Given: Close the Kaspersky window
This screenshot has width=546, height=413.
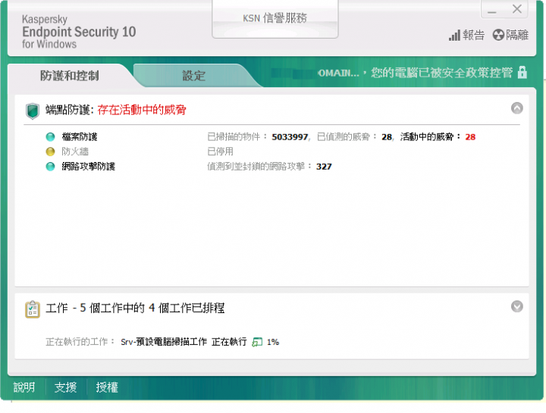Looking at the screenshot, I should (516, 9).
